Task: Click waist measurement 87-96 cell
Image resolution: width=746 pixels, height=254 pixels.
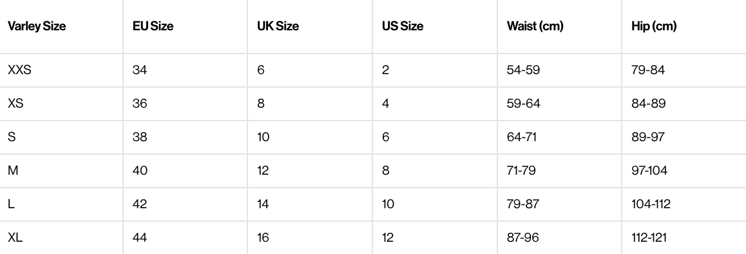Action: point(523,237)
